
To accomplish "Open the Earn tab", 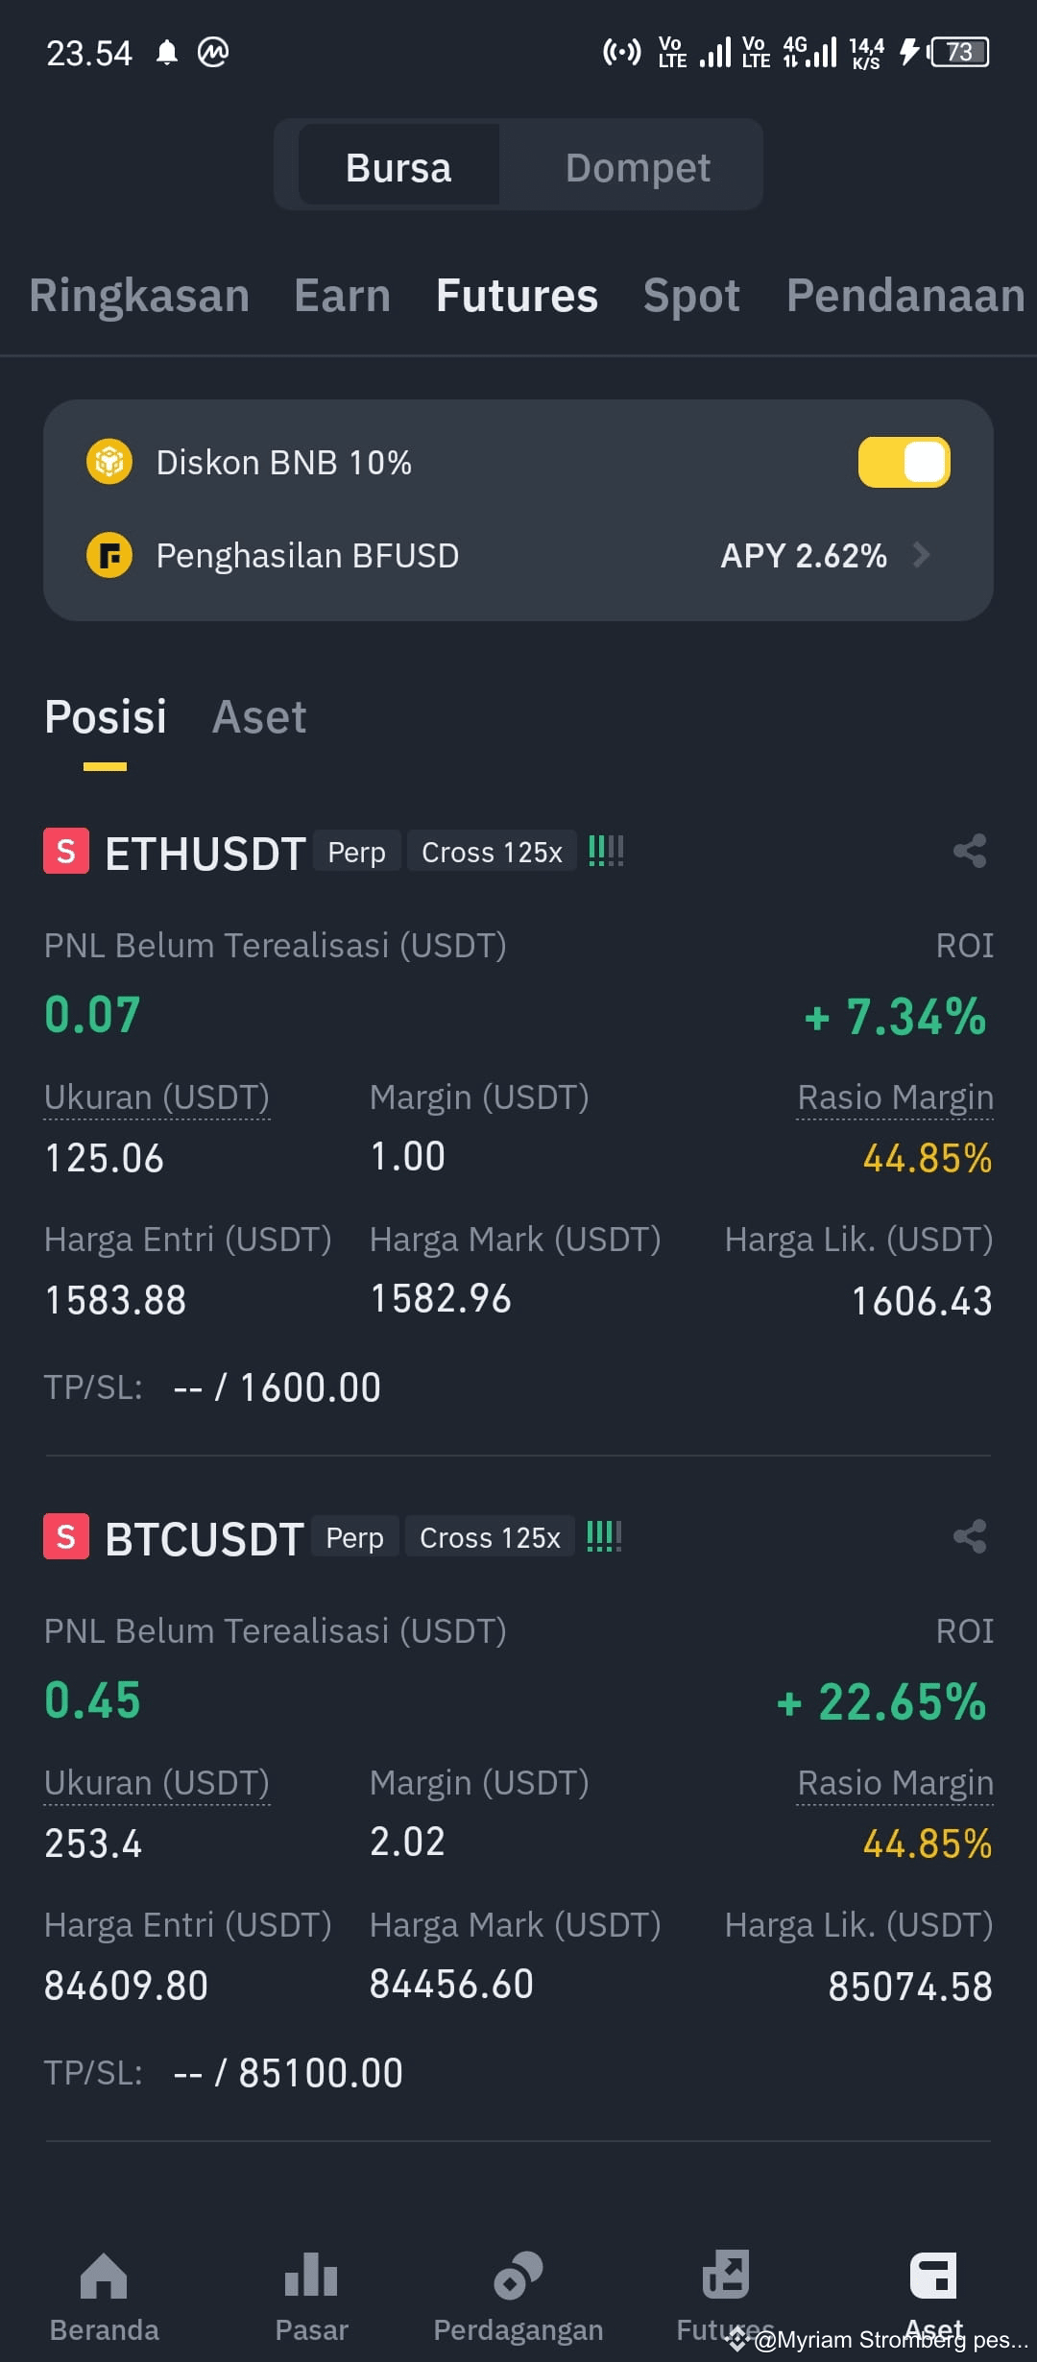I will pyautogui.click(x=342, y=296).
